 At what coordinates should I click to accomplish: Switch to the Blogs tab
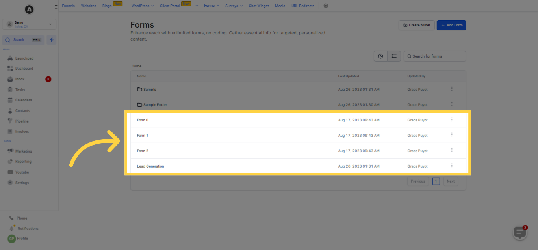[x=107, y=6]
